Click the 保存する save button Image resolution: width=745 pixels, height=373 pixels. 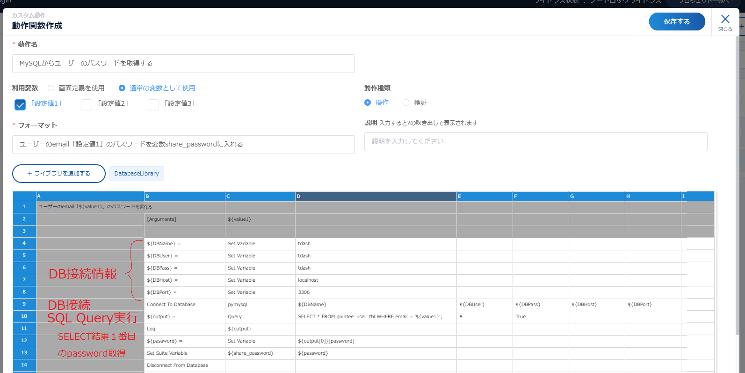[x=677, y=22]
